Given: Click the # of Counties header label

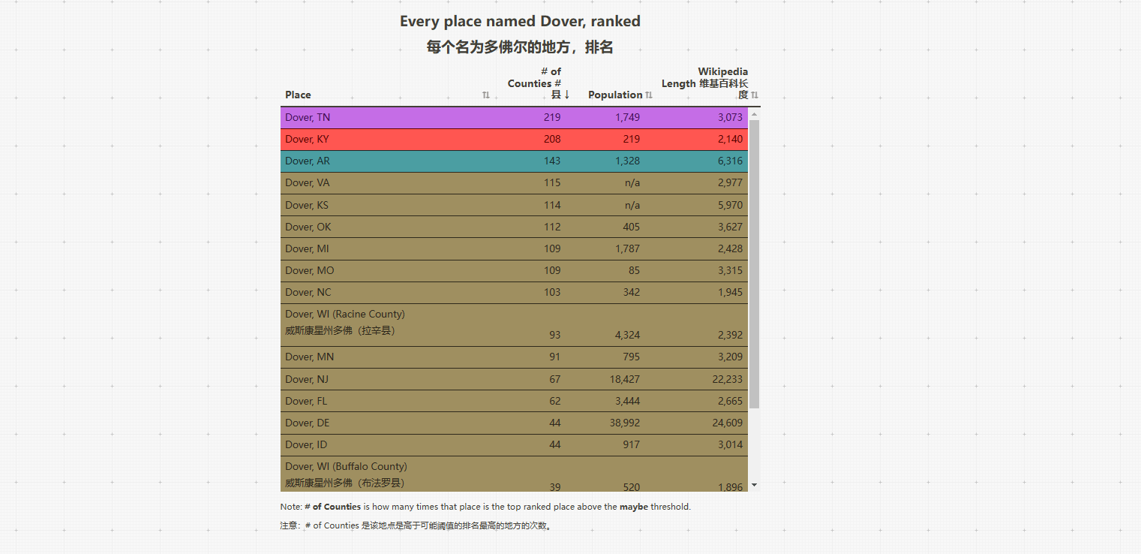Looking at the screenshot, I should [x=535, y=83].
